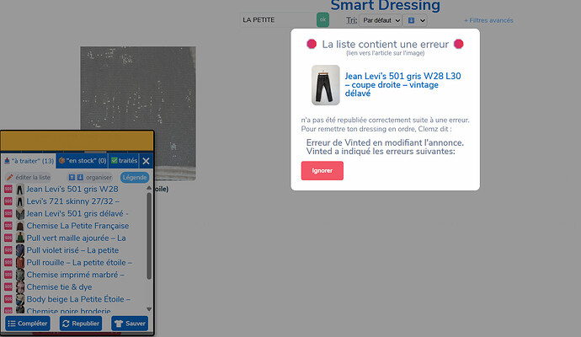Click the move-up arrow icon next to organiser
Viewport: 581px width, 337px height.
tap(72, 178)
